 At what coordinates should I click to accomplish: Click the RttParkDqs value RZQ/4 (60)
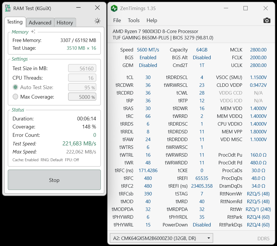pos(258,225)
